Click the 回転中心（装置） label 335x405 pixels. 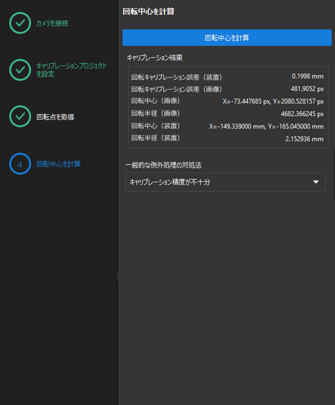tap(156, 126)
